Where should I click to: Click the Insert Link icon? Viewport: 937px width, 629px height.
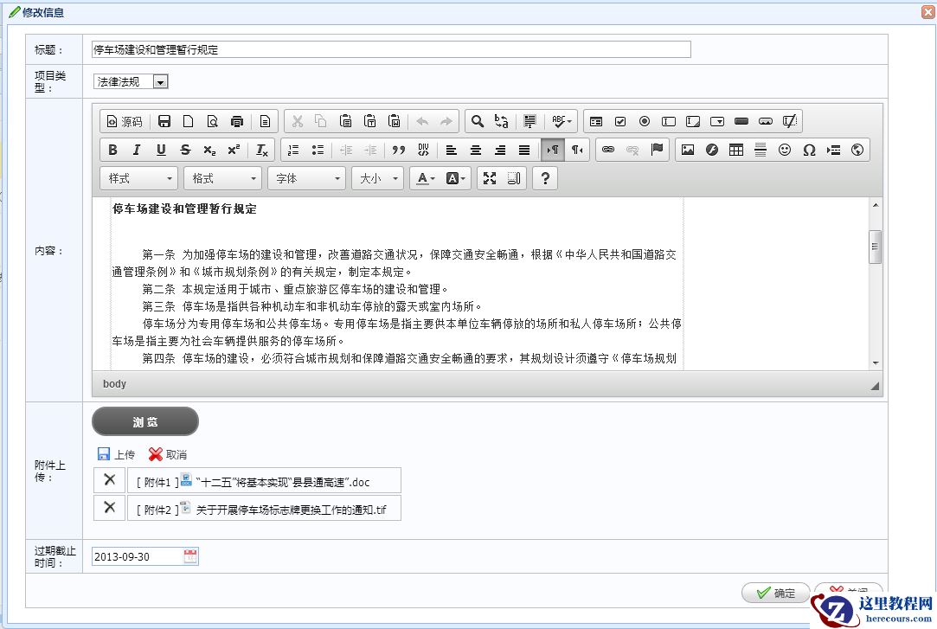pos(608,150)
